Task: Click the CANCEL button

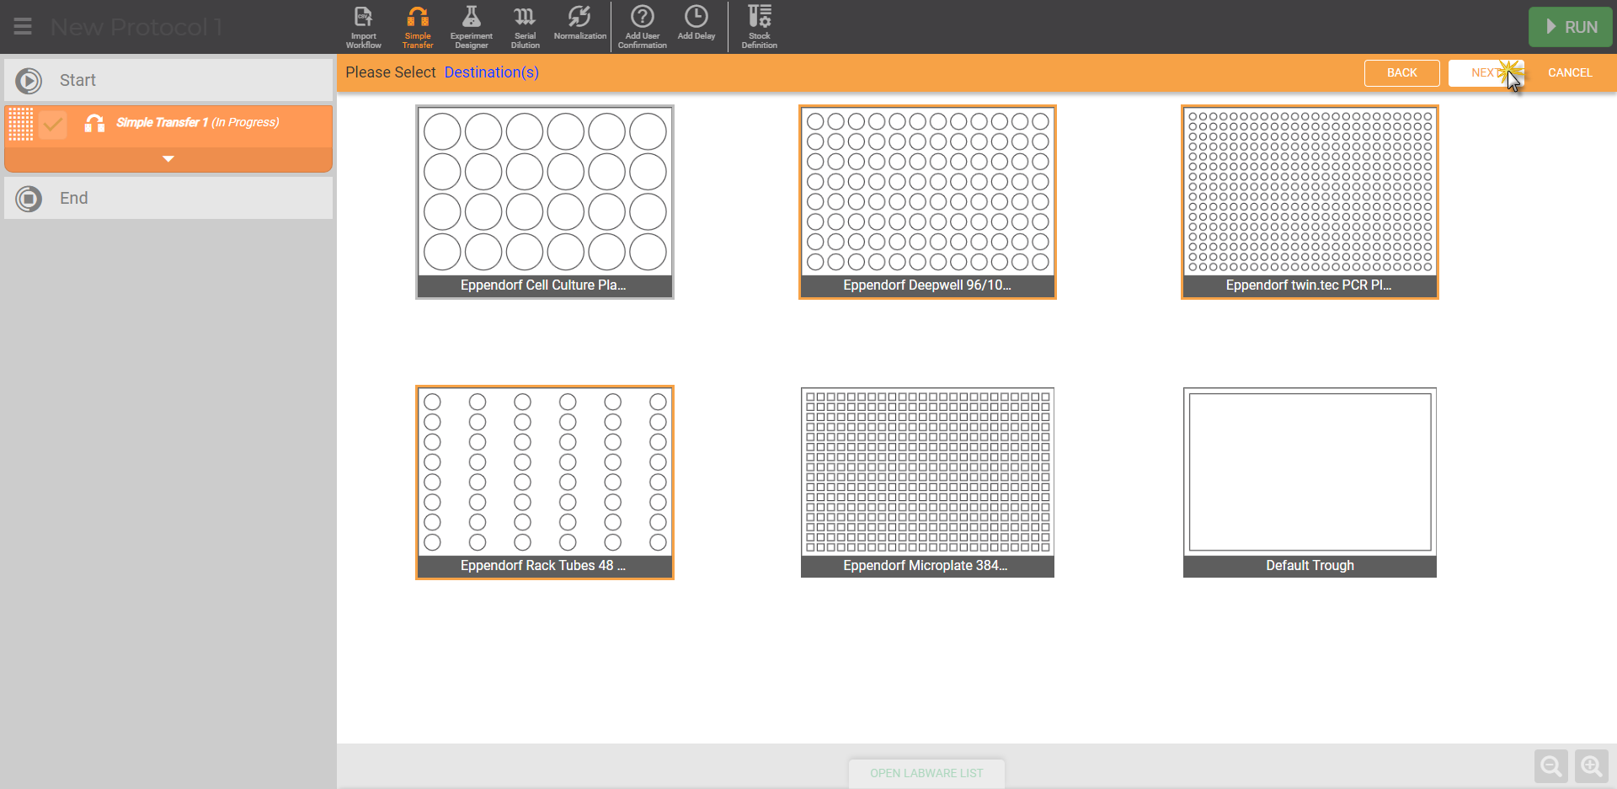Action: tap(1570, 73)
